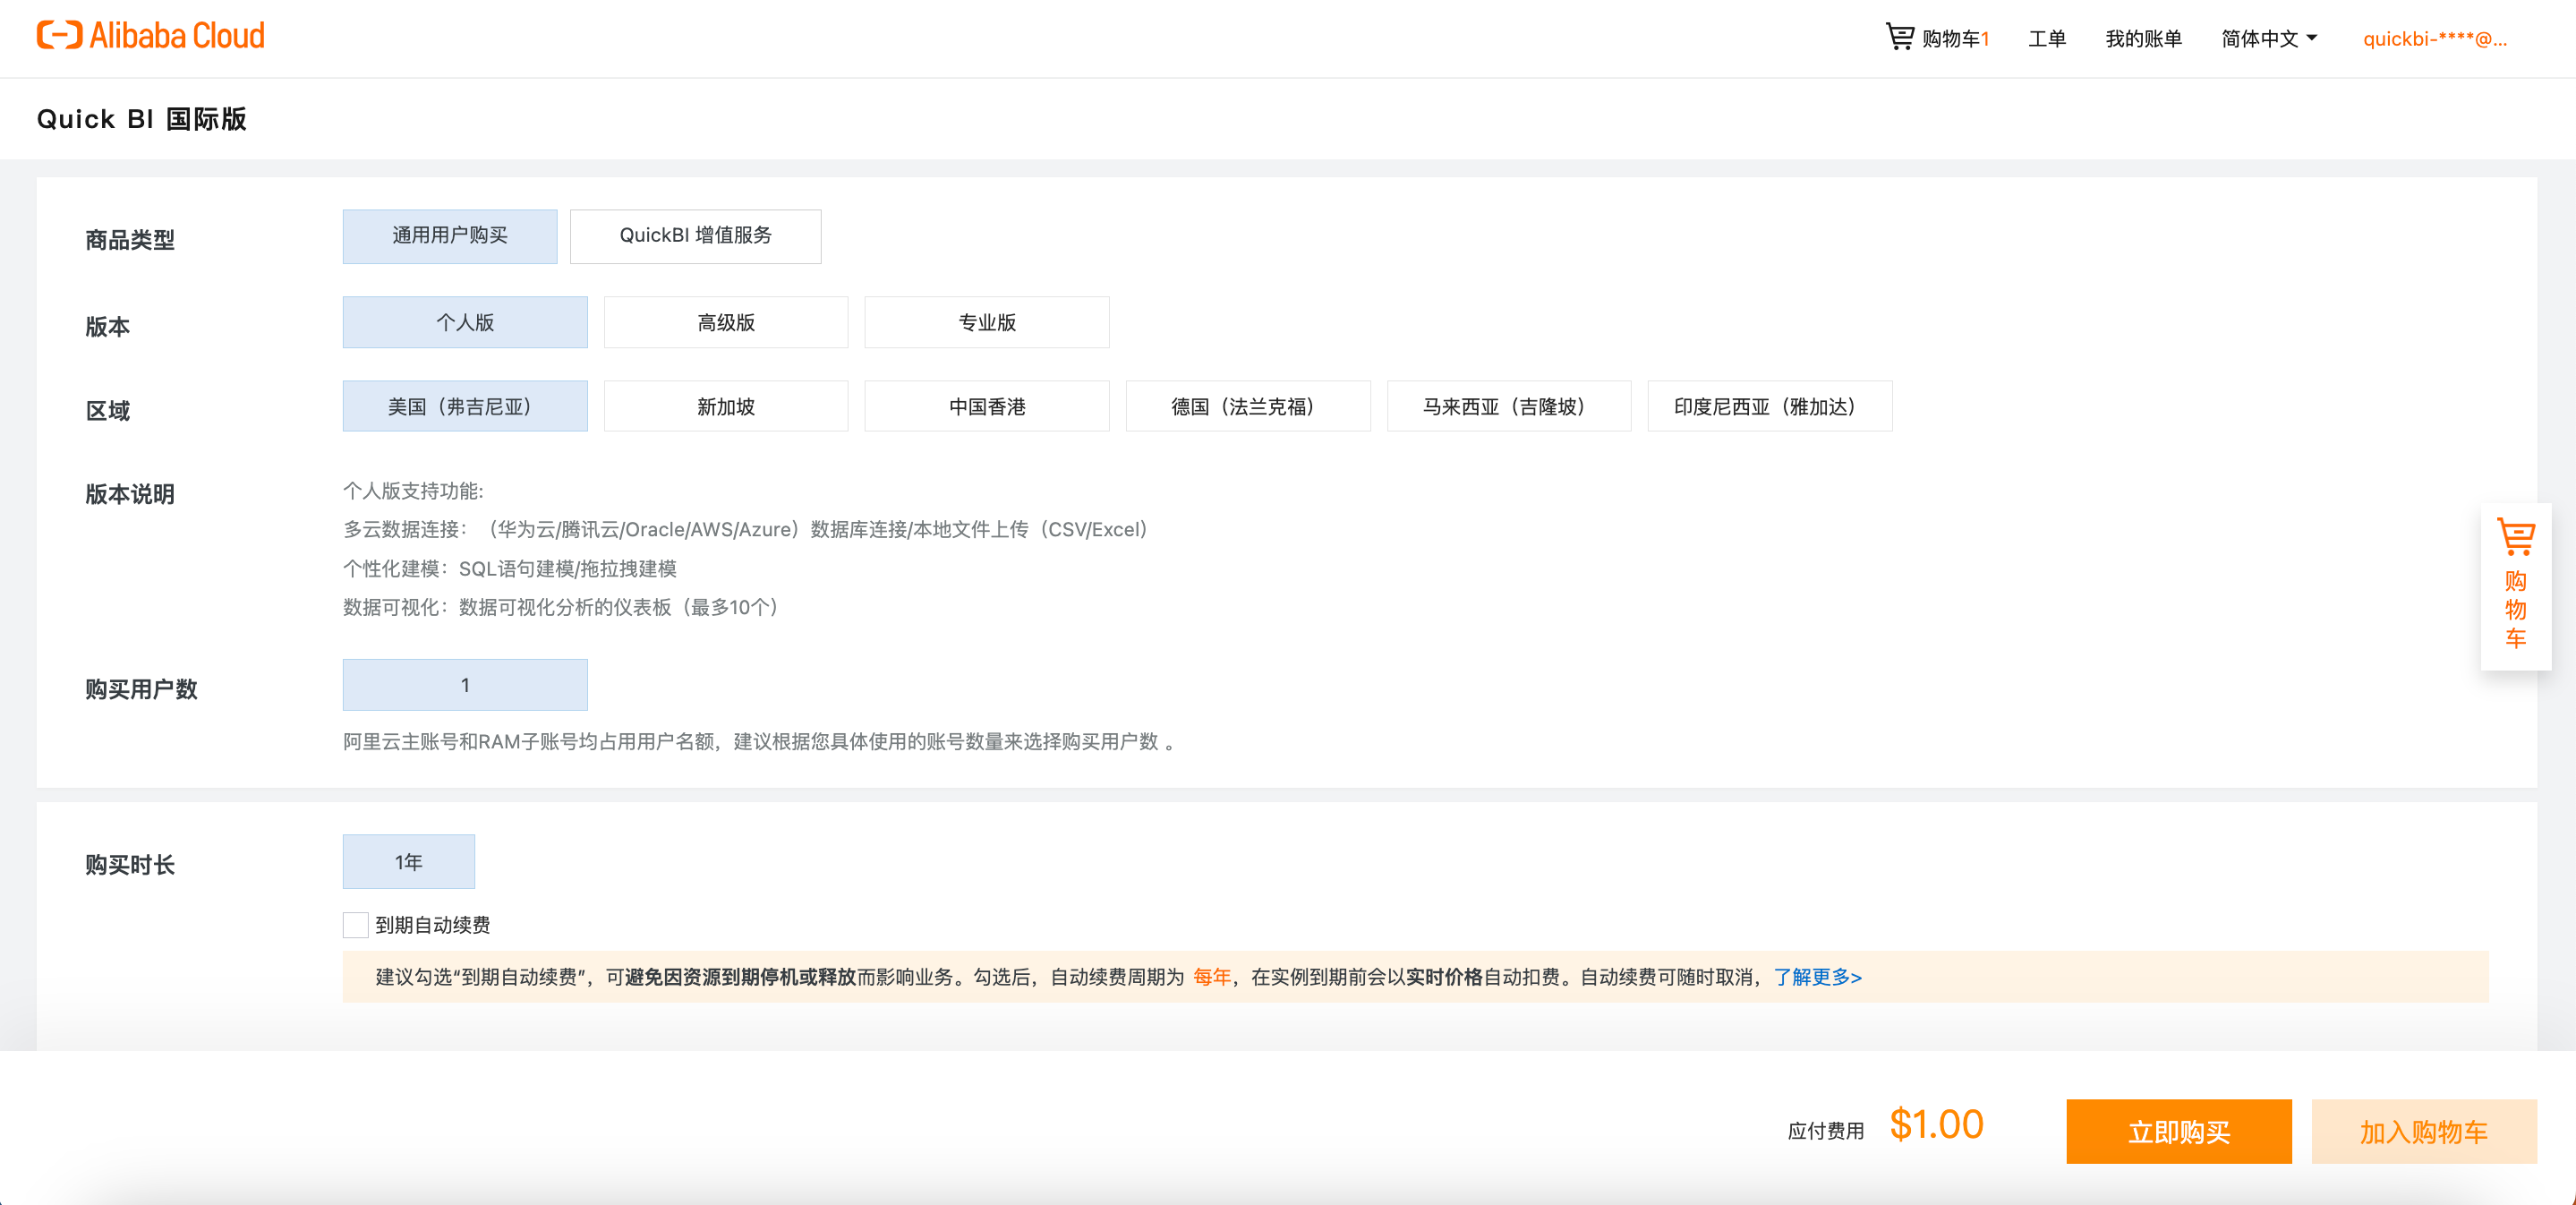
Task: Choose the 专业版 edition
Action: (987, 322)
